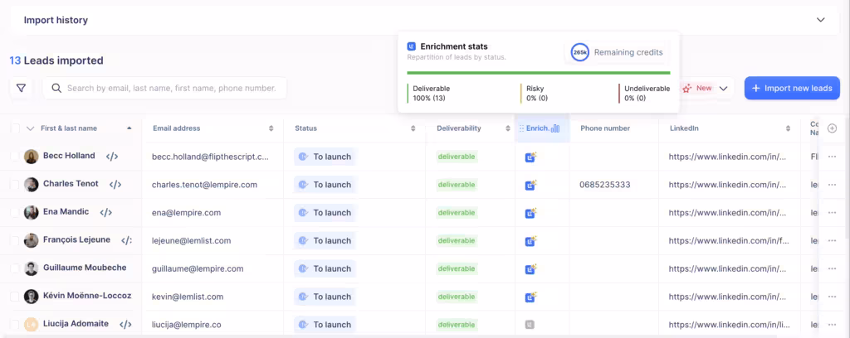Click the code icon next to Becc Holland
Screen dimensions: 850x338
112,156
